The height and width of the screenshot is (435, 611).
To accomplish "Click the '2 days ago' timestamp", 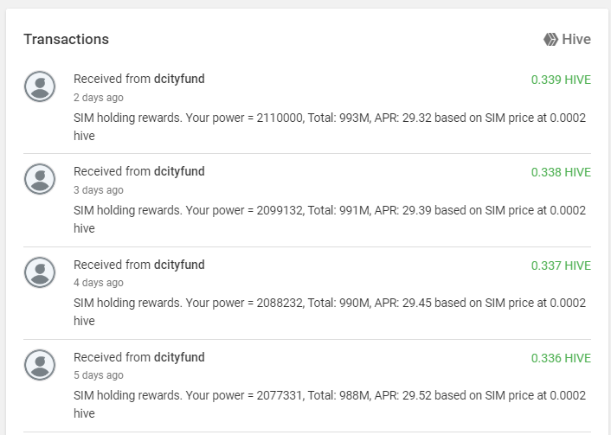I will tap(99, 98).
